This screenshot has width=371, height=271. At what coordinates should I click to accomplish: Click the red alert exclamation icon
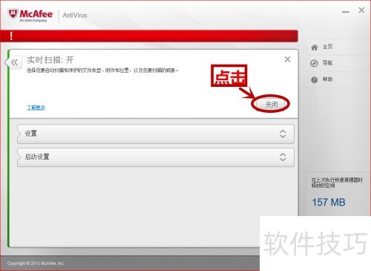(11, 36)
